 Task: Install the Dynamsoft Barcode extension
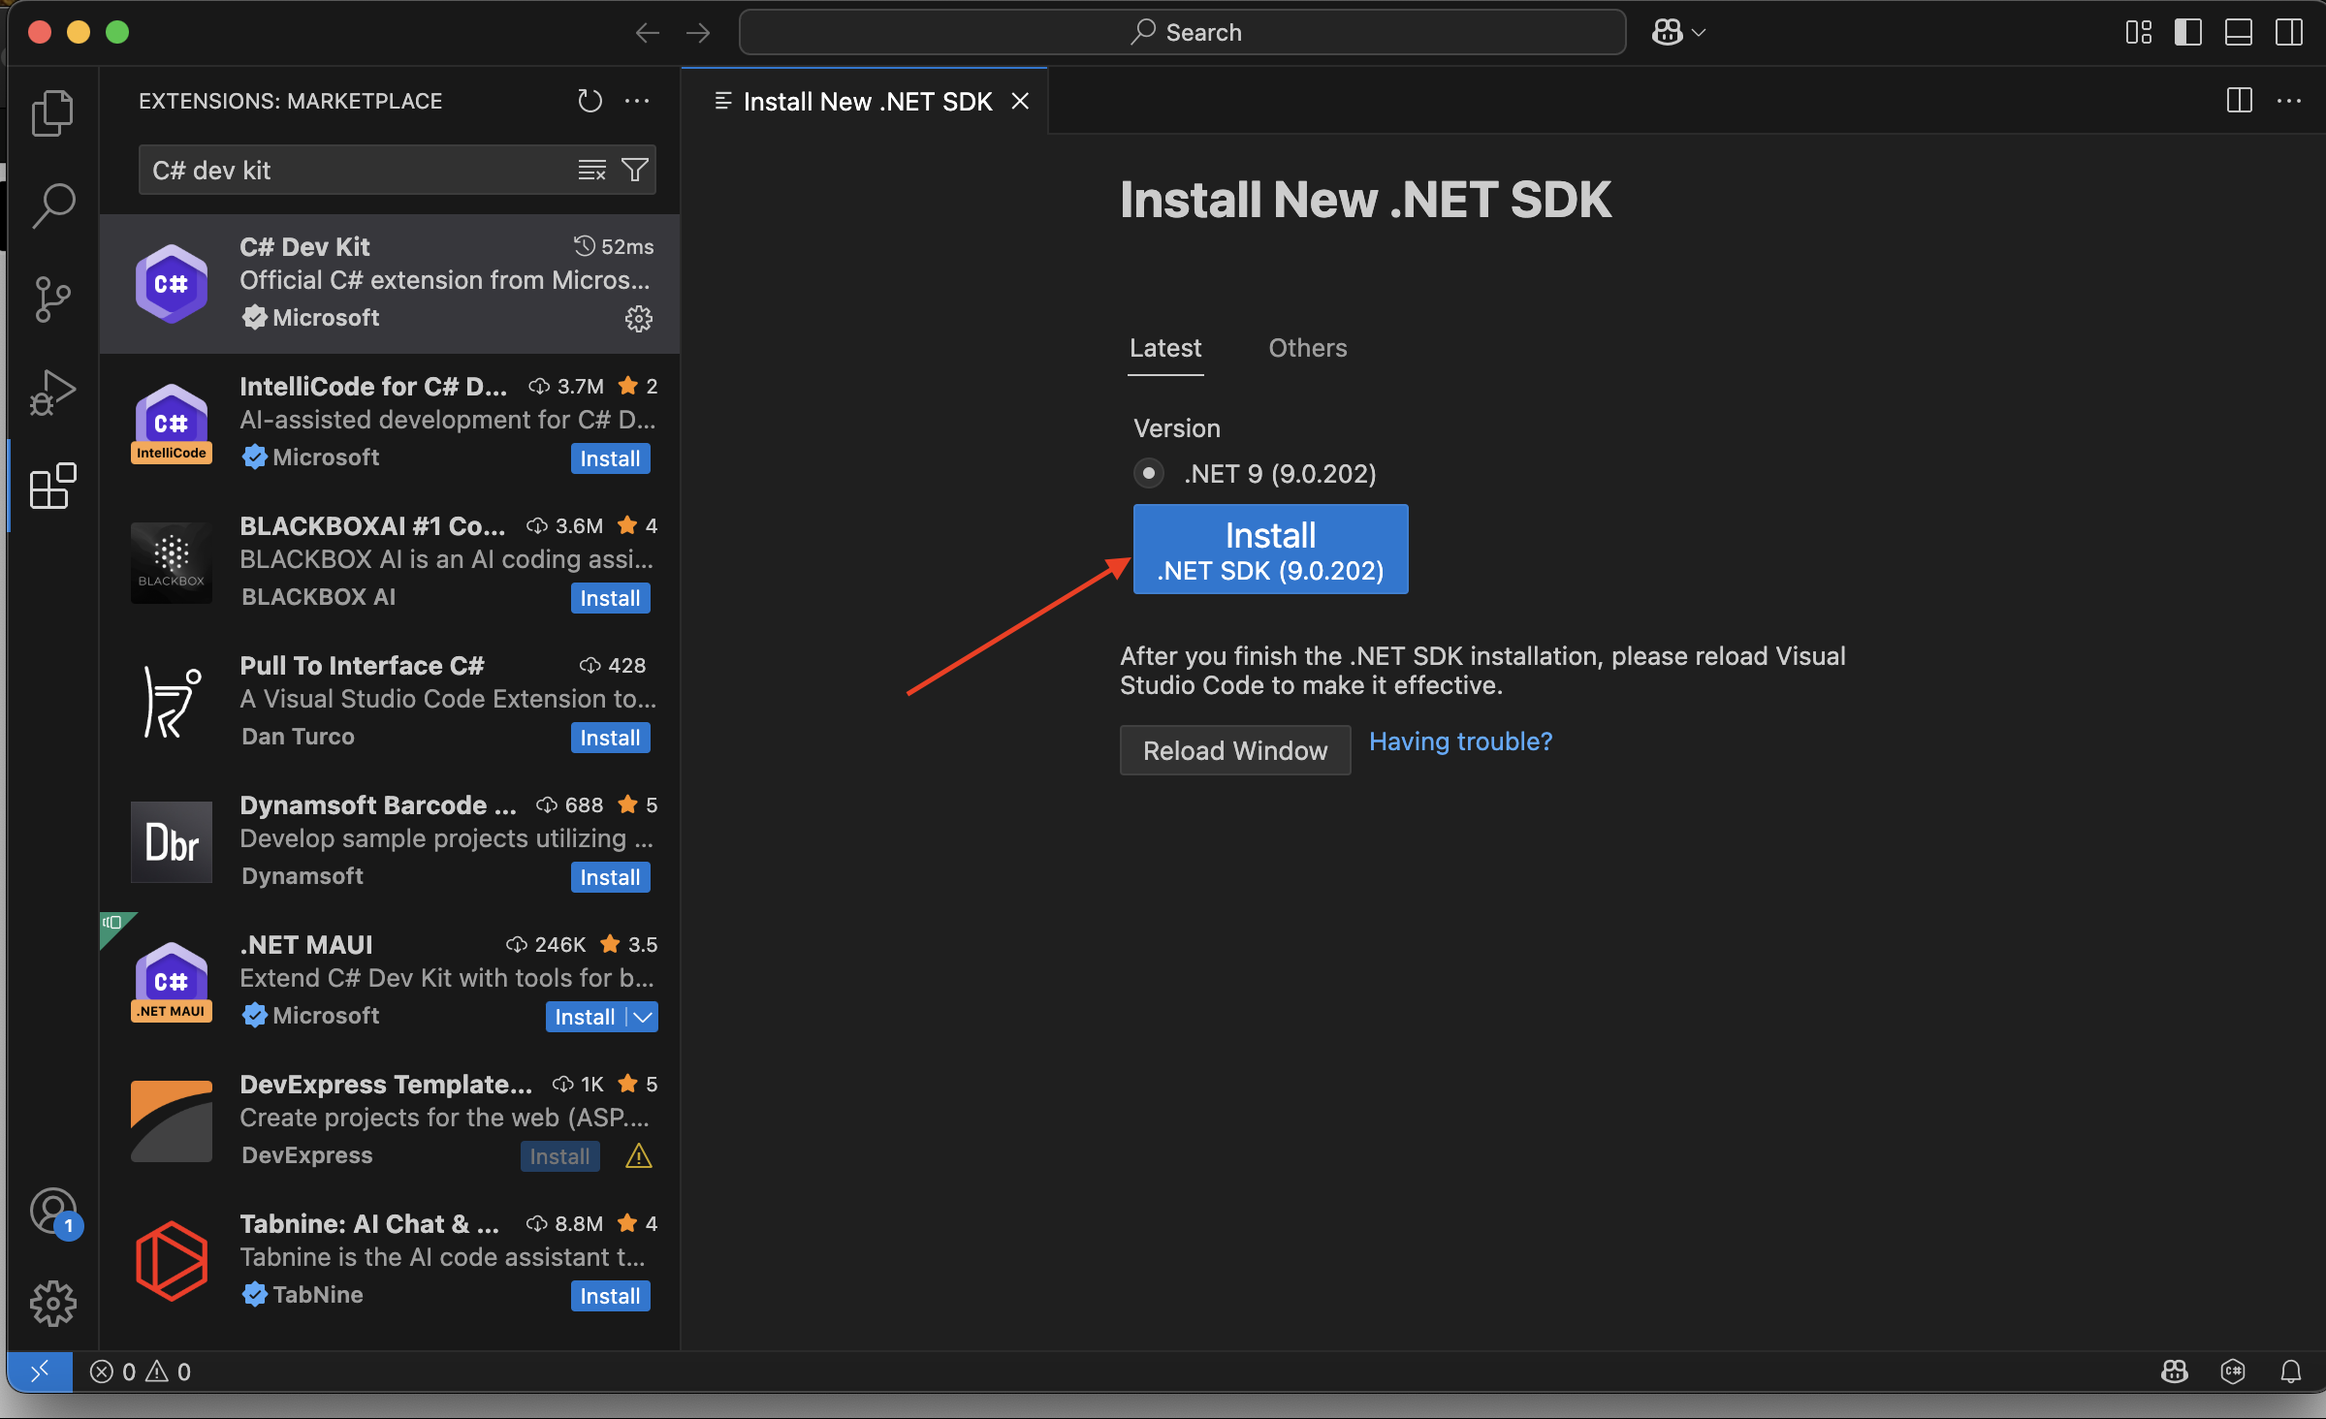pyautogui.click(x=610, y=877)
